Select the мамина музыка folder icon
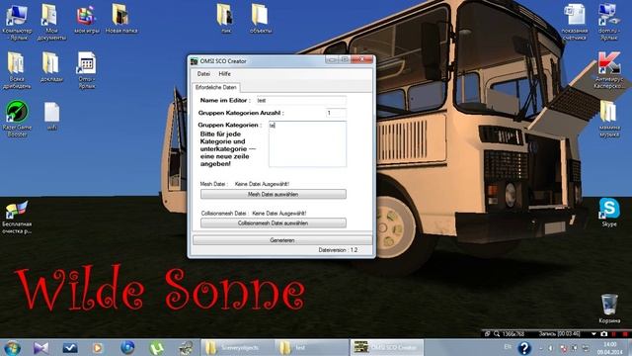This screenshot has height=356, width=632. (609, 119)
